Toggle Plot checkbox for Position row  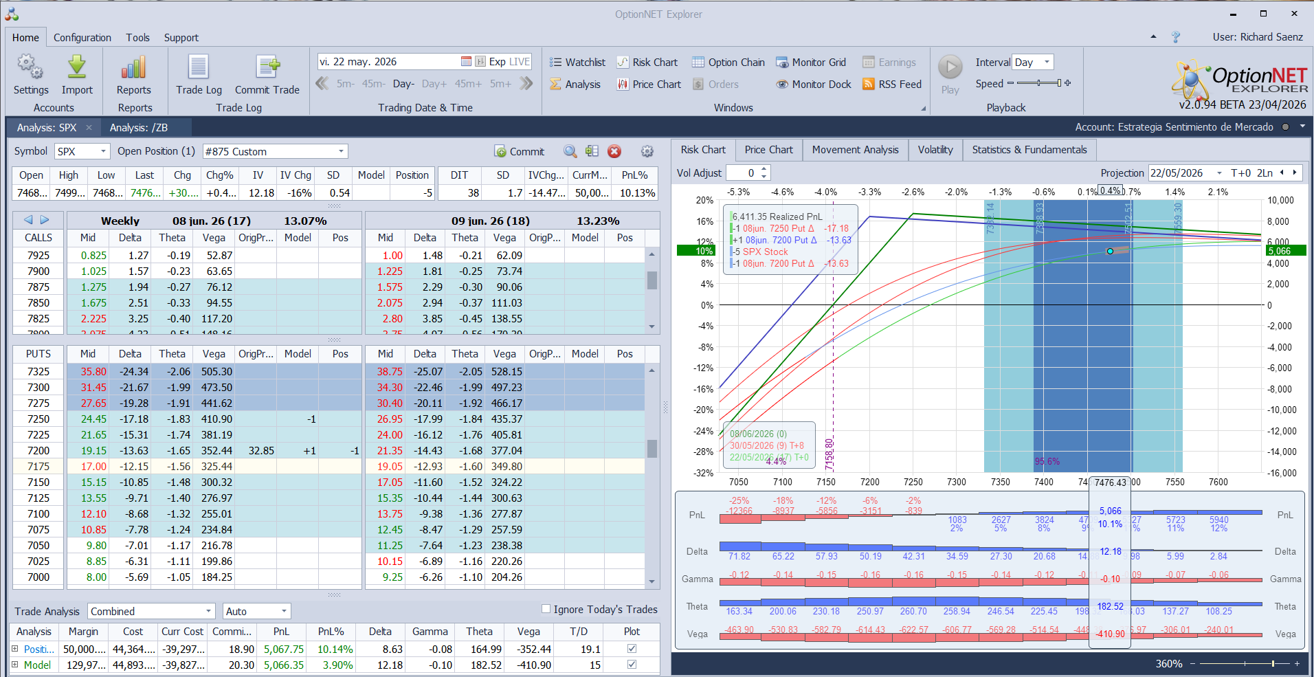[632, 648]
